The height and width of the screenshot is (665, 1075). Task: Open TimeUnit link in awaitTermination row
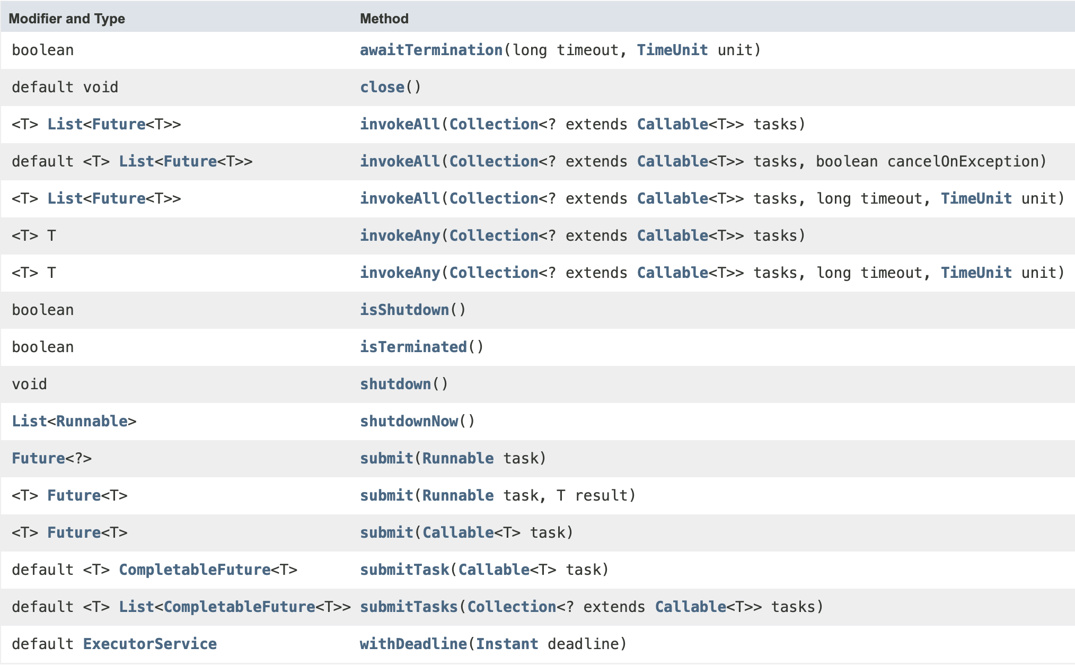[672, 50]
